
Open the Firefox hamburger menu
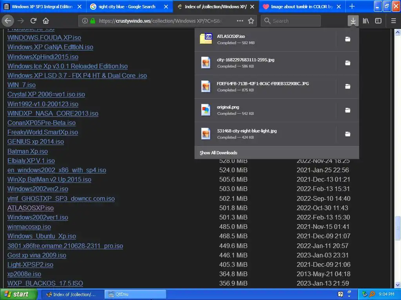click(393, 21)
